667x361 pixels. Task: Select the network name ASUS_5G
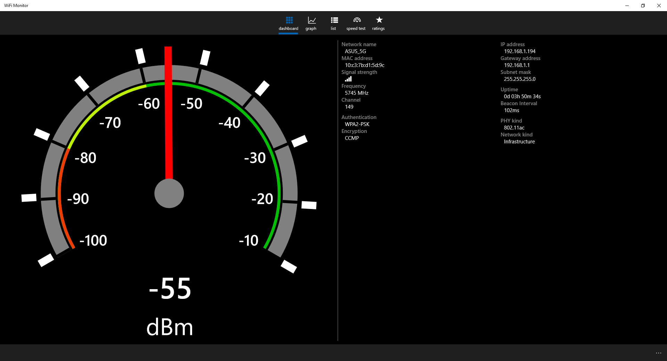click(x=355, y=51)
